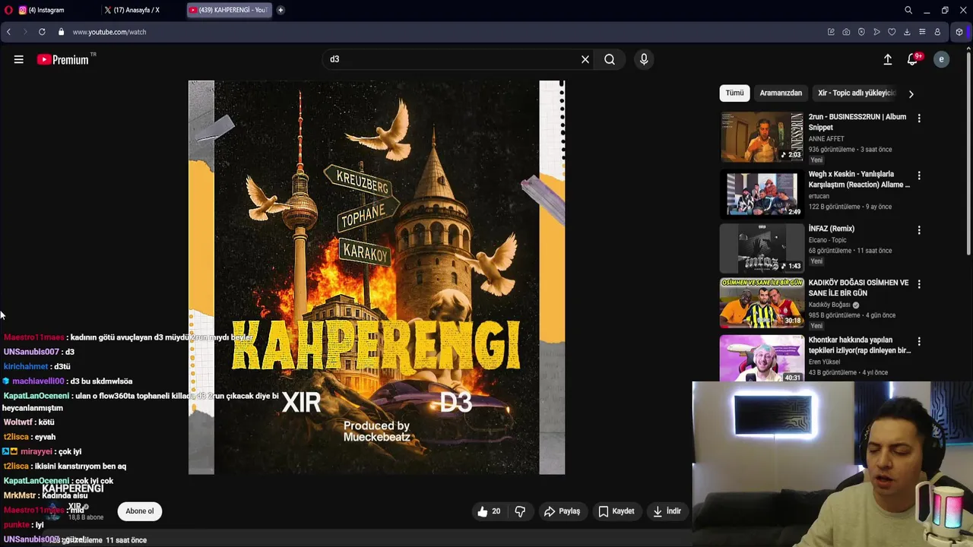973x547 pixels.
Task: Open YouTube notifications bell
Action: pyautogui.click(x=913, y=59)
